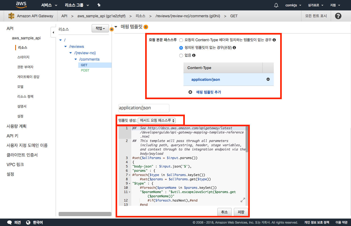Click the plus icon to add mapping template
This screenshot has height=226, width=351.
pyautogui.click(x=190, y=92)
